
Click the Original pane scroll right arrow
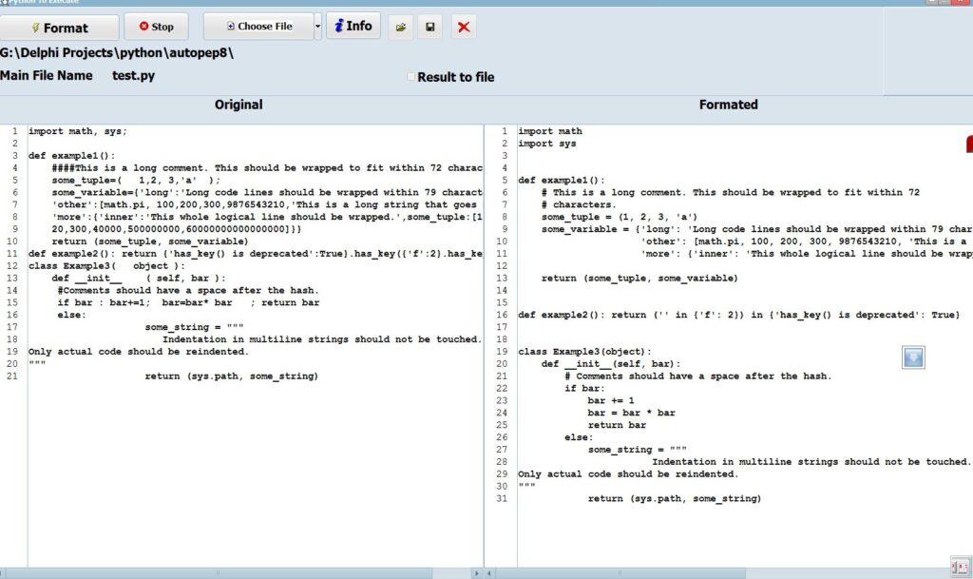(x=477, y=573)
